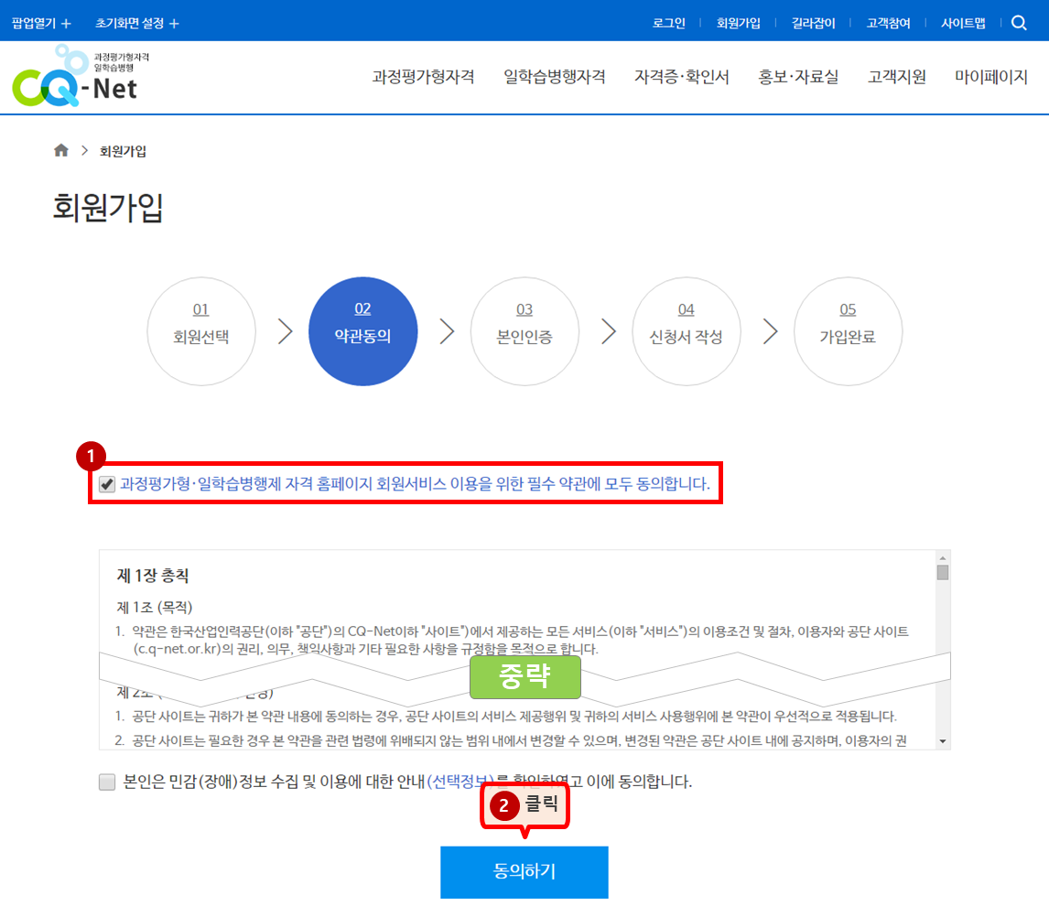
Task: Open the 사이트맵 link
Action: 963,24
